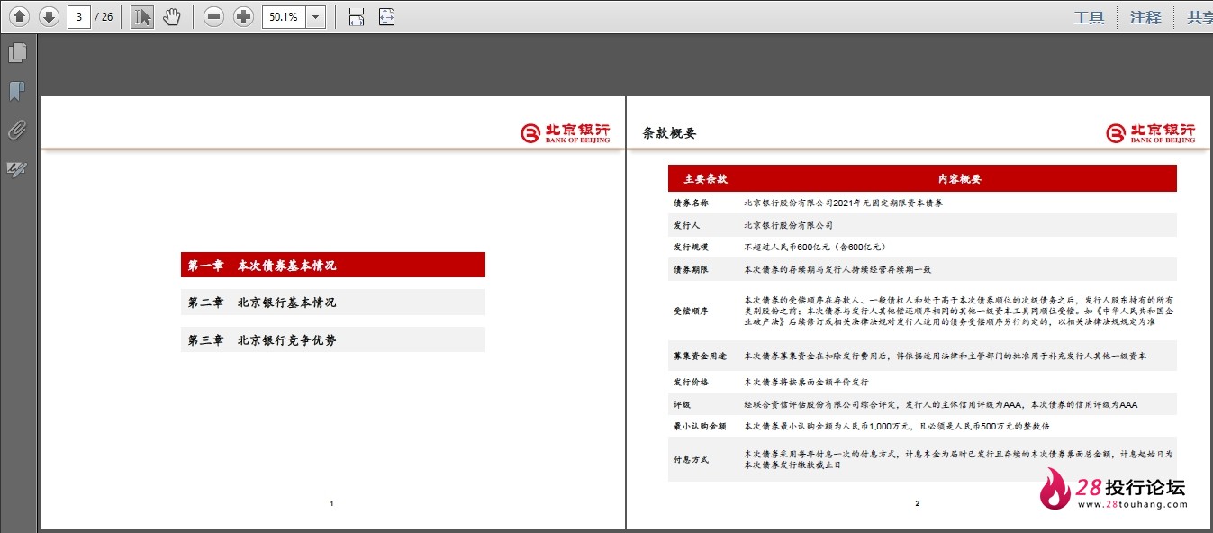Click the Bank of Beijing logo on right page
The height and width of the screenshot is (533, 1213).
pos(1151,133)
